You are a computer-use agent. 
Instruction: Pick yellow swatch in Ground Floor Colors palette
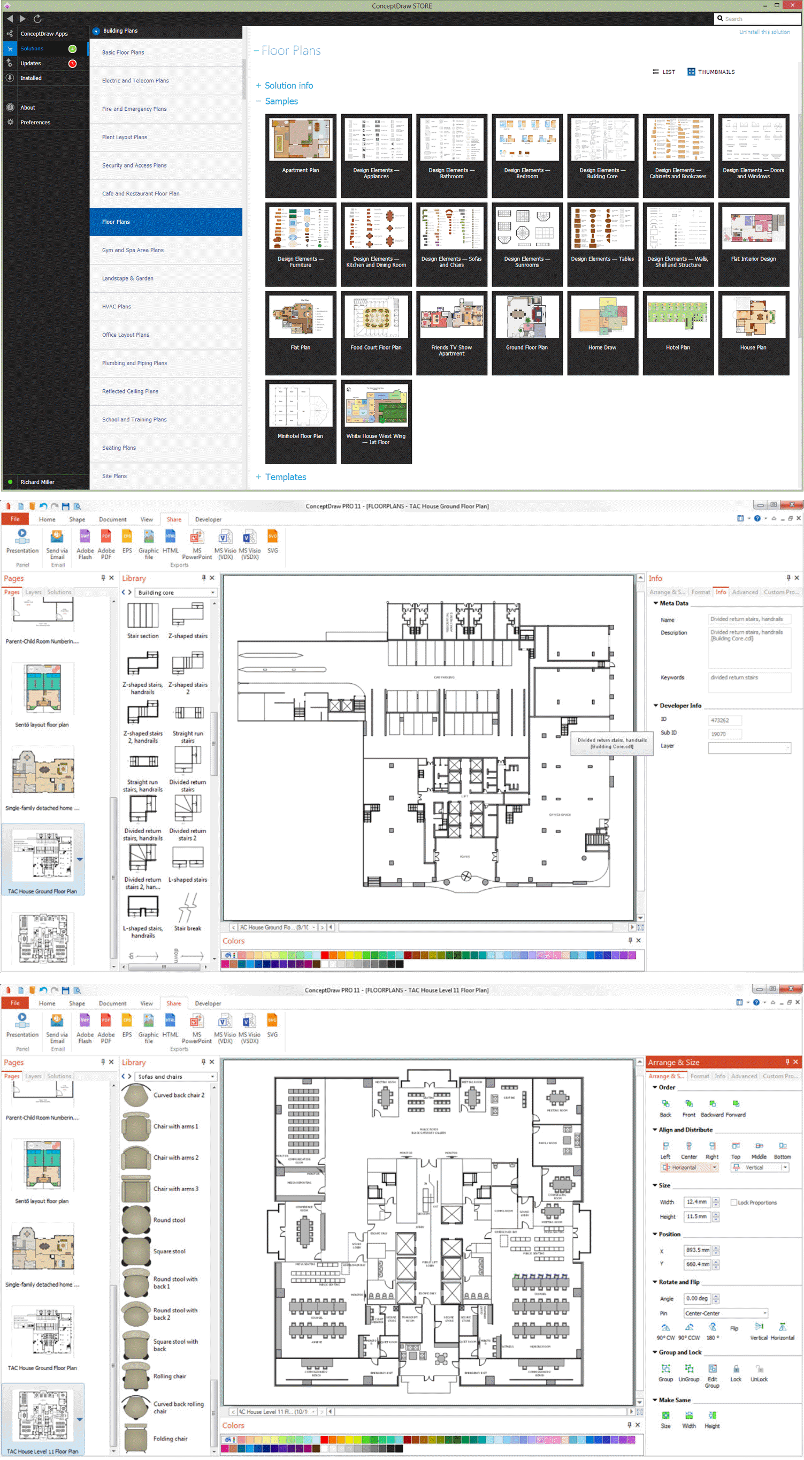pos(349,955)
